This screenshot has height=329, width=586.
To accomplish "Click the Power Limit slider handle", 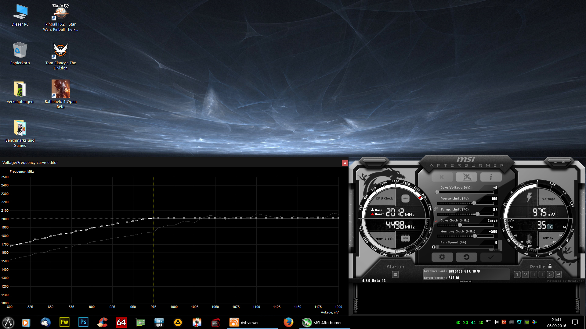I will 474,203.
